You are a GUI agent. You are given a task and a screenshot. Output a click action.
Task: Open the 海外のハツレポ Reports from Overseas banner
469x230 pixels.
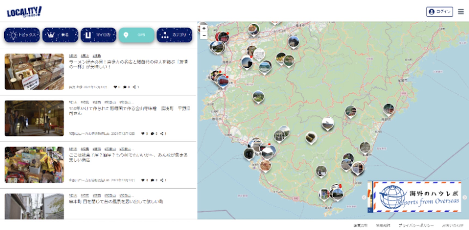click(417, 197)
